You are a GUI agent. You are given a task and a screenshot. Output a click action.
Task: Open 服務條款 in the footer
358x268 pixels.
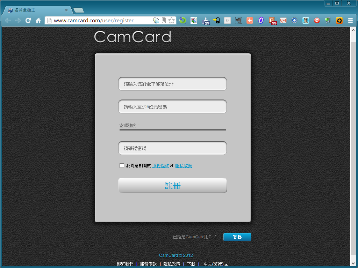pos(148,264)
